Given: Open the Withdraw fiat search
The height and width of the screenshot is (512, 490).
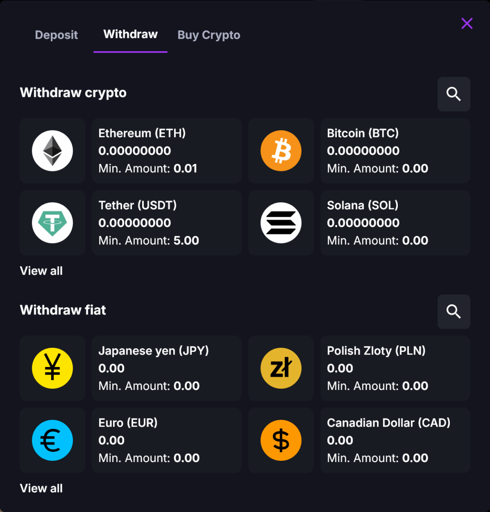Looking at the screenshot, I should (454, 311).
